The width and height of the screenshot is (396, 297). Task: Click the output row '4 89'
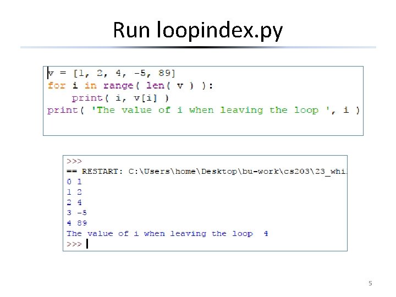pos(77,223)
